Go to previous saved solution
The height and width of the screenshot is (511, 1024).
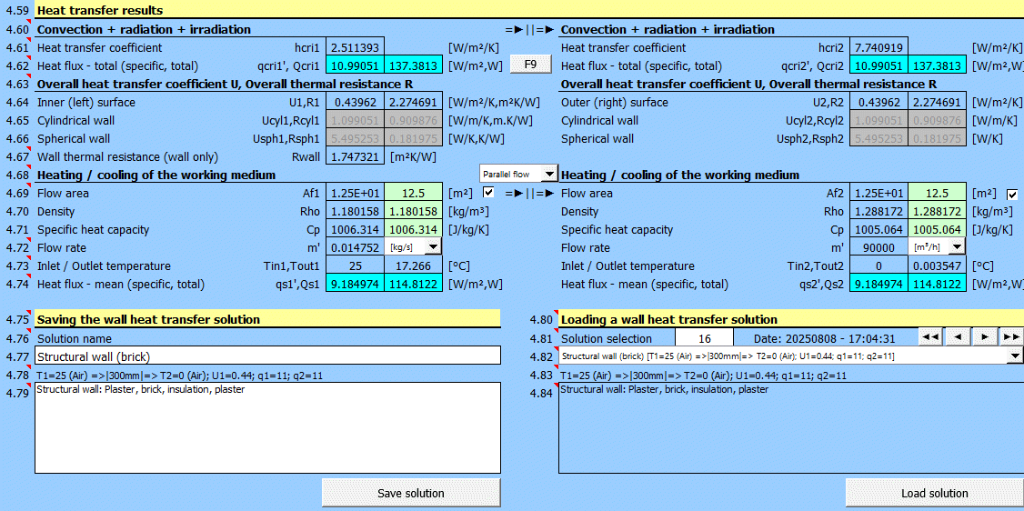pyautogui.click(x=957, y=337)
